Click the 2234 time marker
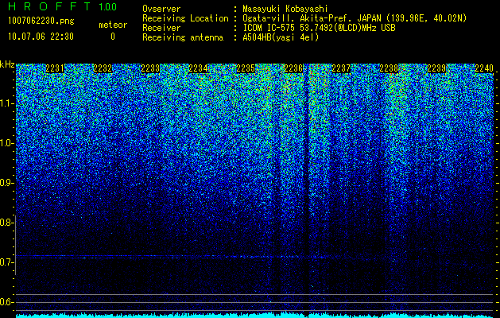Screen dimensions: 500x318 tap(198, 68)
